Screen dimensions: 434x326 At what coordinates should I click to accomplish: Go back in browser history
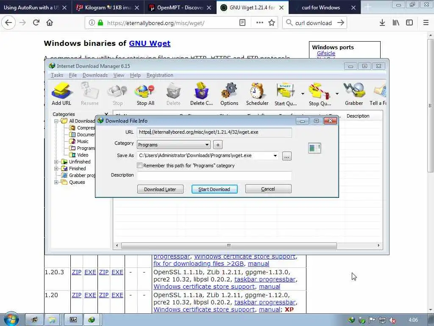click(8, 23)
